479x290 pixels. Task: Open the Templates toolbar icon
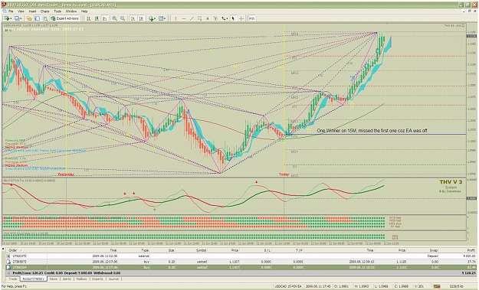click(161, 18)
